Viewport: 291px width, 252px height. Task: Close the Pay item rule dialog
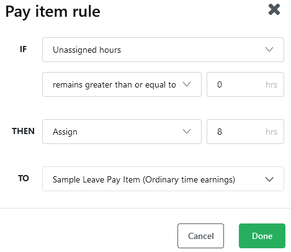click(x=274, y=9)
